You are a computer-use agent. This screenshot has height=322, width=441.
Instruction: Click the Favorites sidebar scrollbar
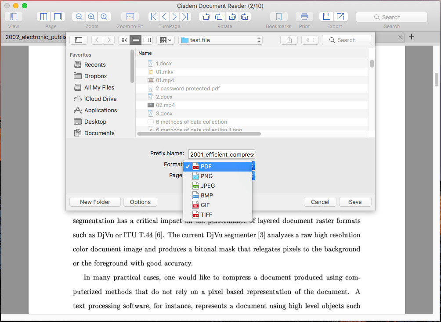[132, 66]
